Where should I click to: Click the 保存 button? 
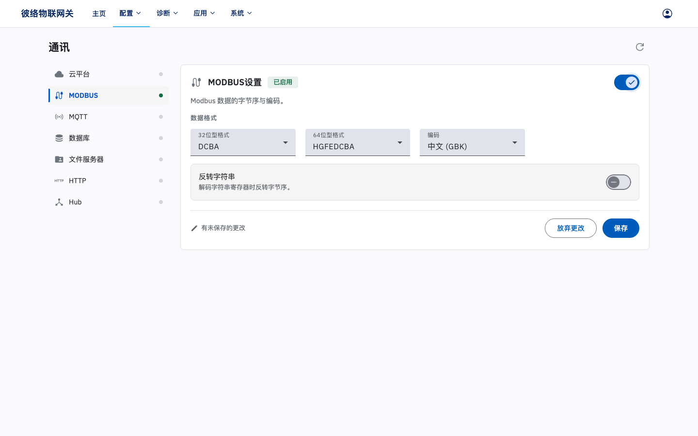coord(620,228)
